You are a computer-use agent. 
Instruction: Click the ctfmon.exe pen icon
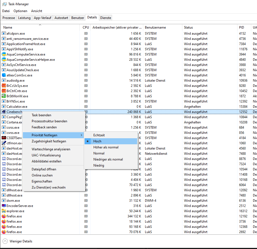coord(4,143)
